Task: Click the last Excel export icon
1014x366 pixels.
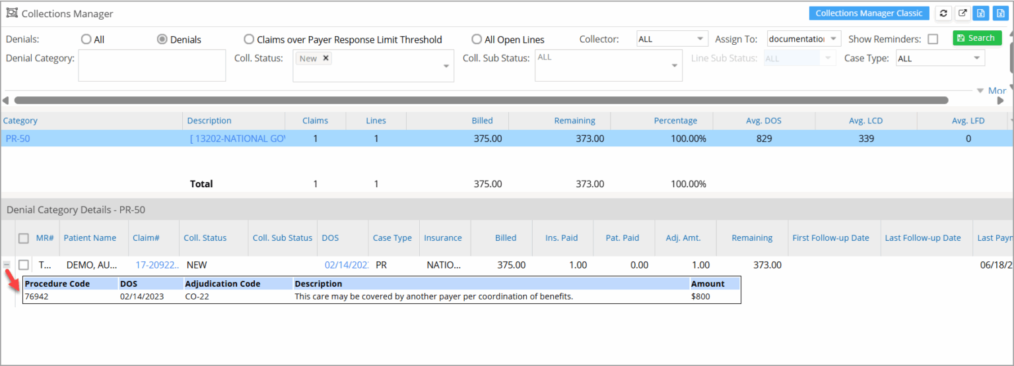Action: (1000, 13)
